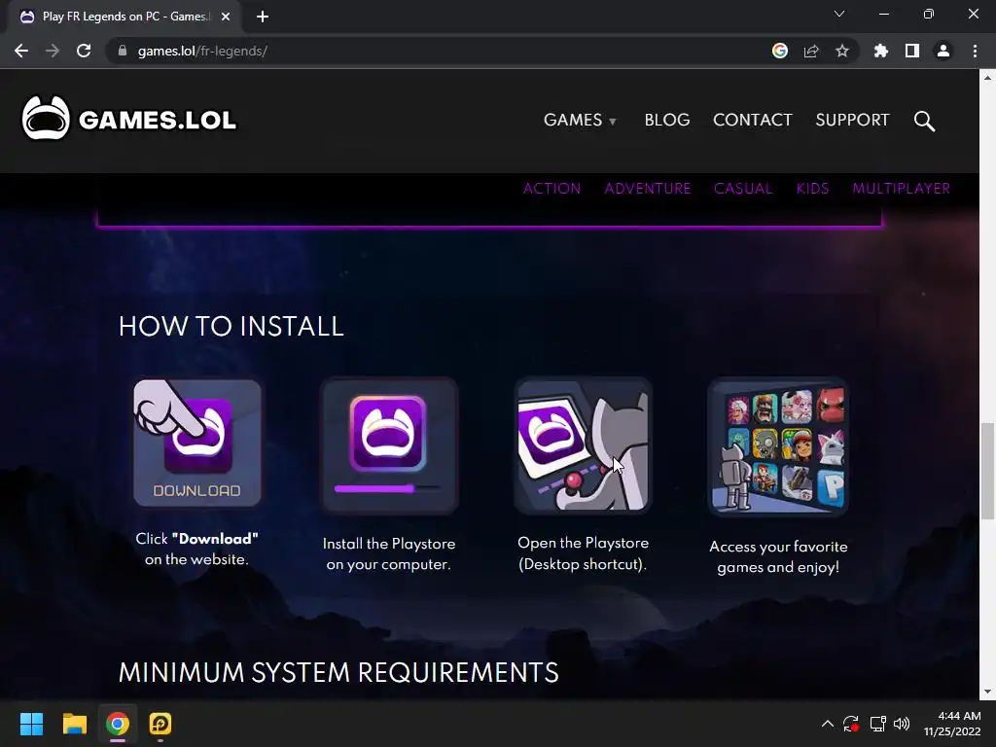996x747 pixels.
Task: Open the clock showing 4:44 AM
Action: pos(951,724)
